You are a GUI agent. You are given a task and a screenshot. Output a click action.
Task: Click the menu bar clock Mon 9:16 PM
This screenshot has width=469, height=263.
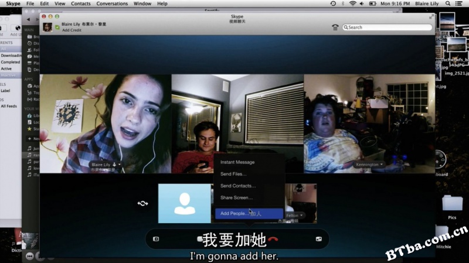pyautogui.click(x=395, y=4)
